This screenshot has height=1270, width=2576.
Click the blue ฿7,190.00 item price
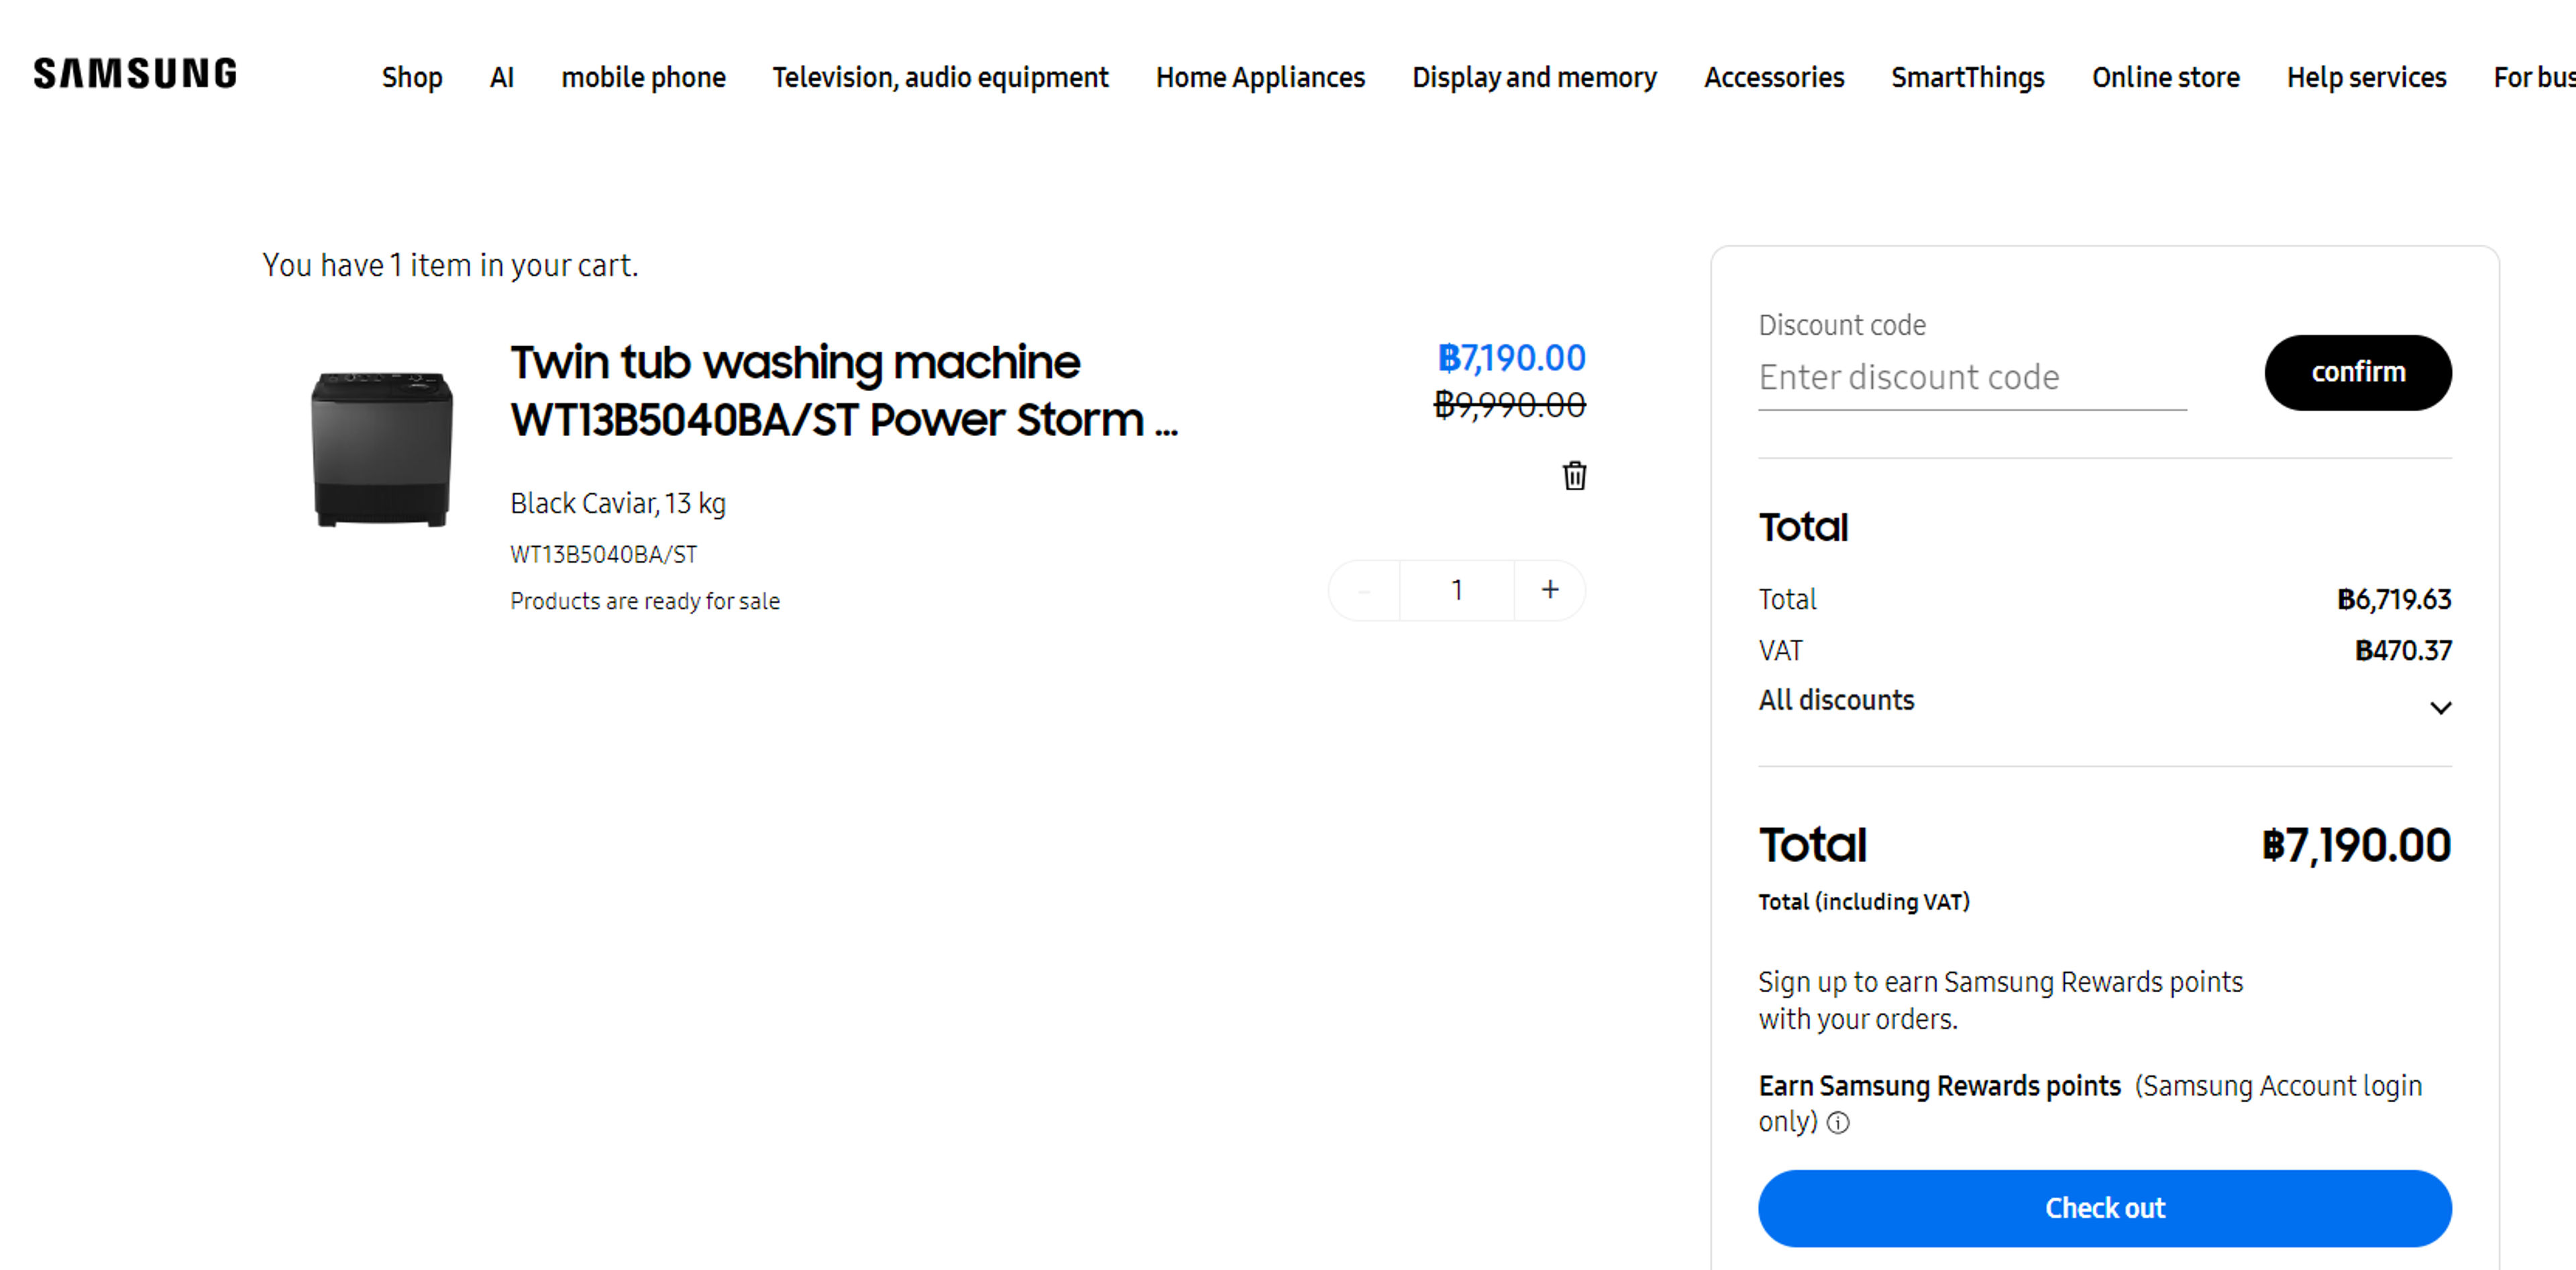(1511, 358)
